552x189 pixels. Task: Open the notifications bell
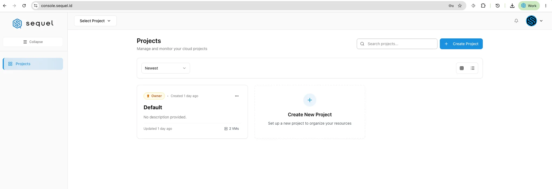point(516,21)
